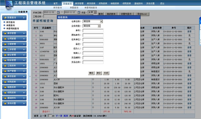Image resolution: width=201 pixels, height=119 pixels.
Task: Open the 业务类型 dropdown in dialog
Action: tap(99, 26)
